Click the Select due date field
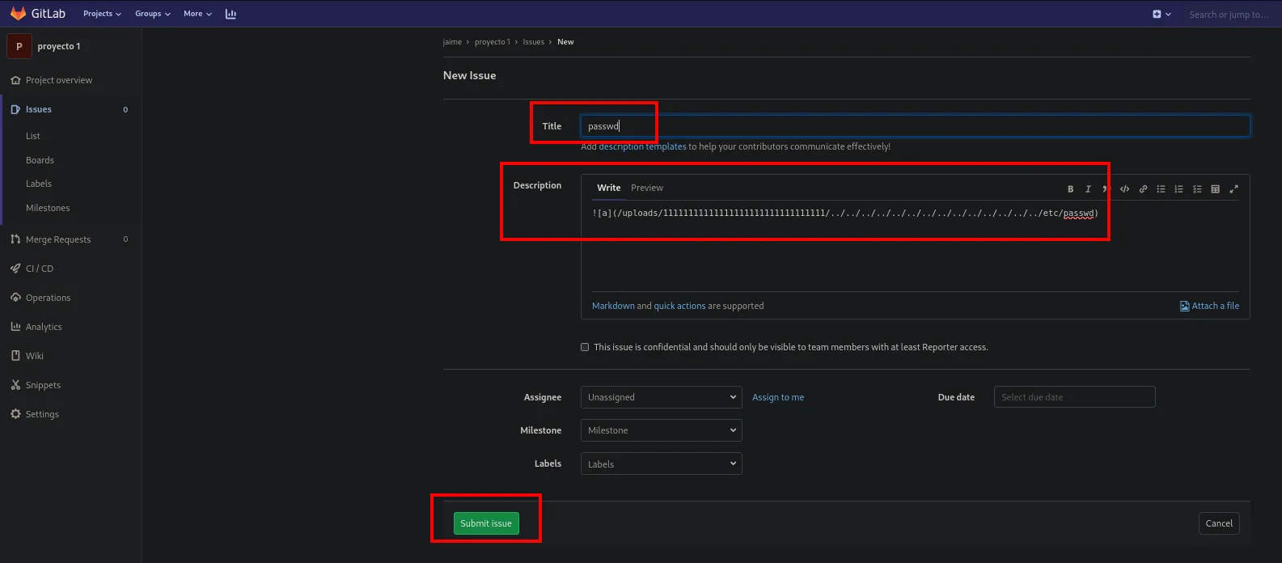The height and width of the screenshot is (563, 1282). click(1074, 397)
